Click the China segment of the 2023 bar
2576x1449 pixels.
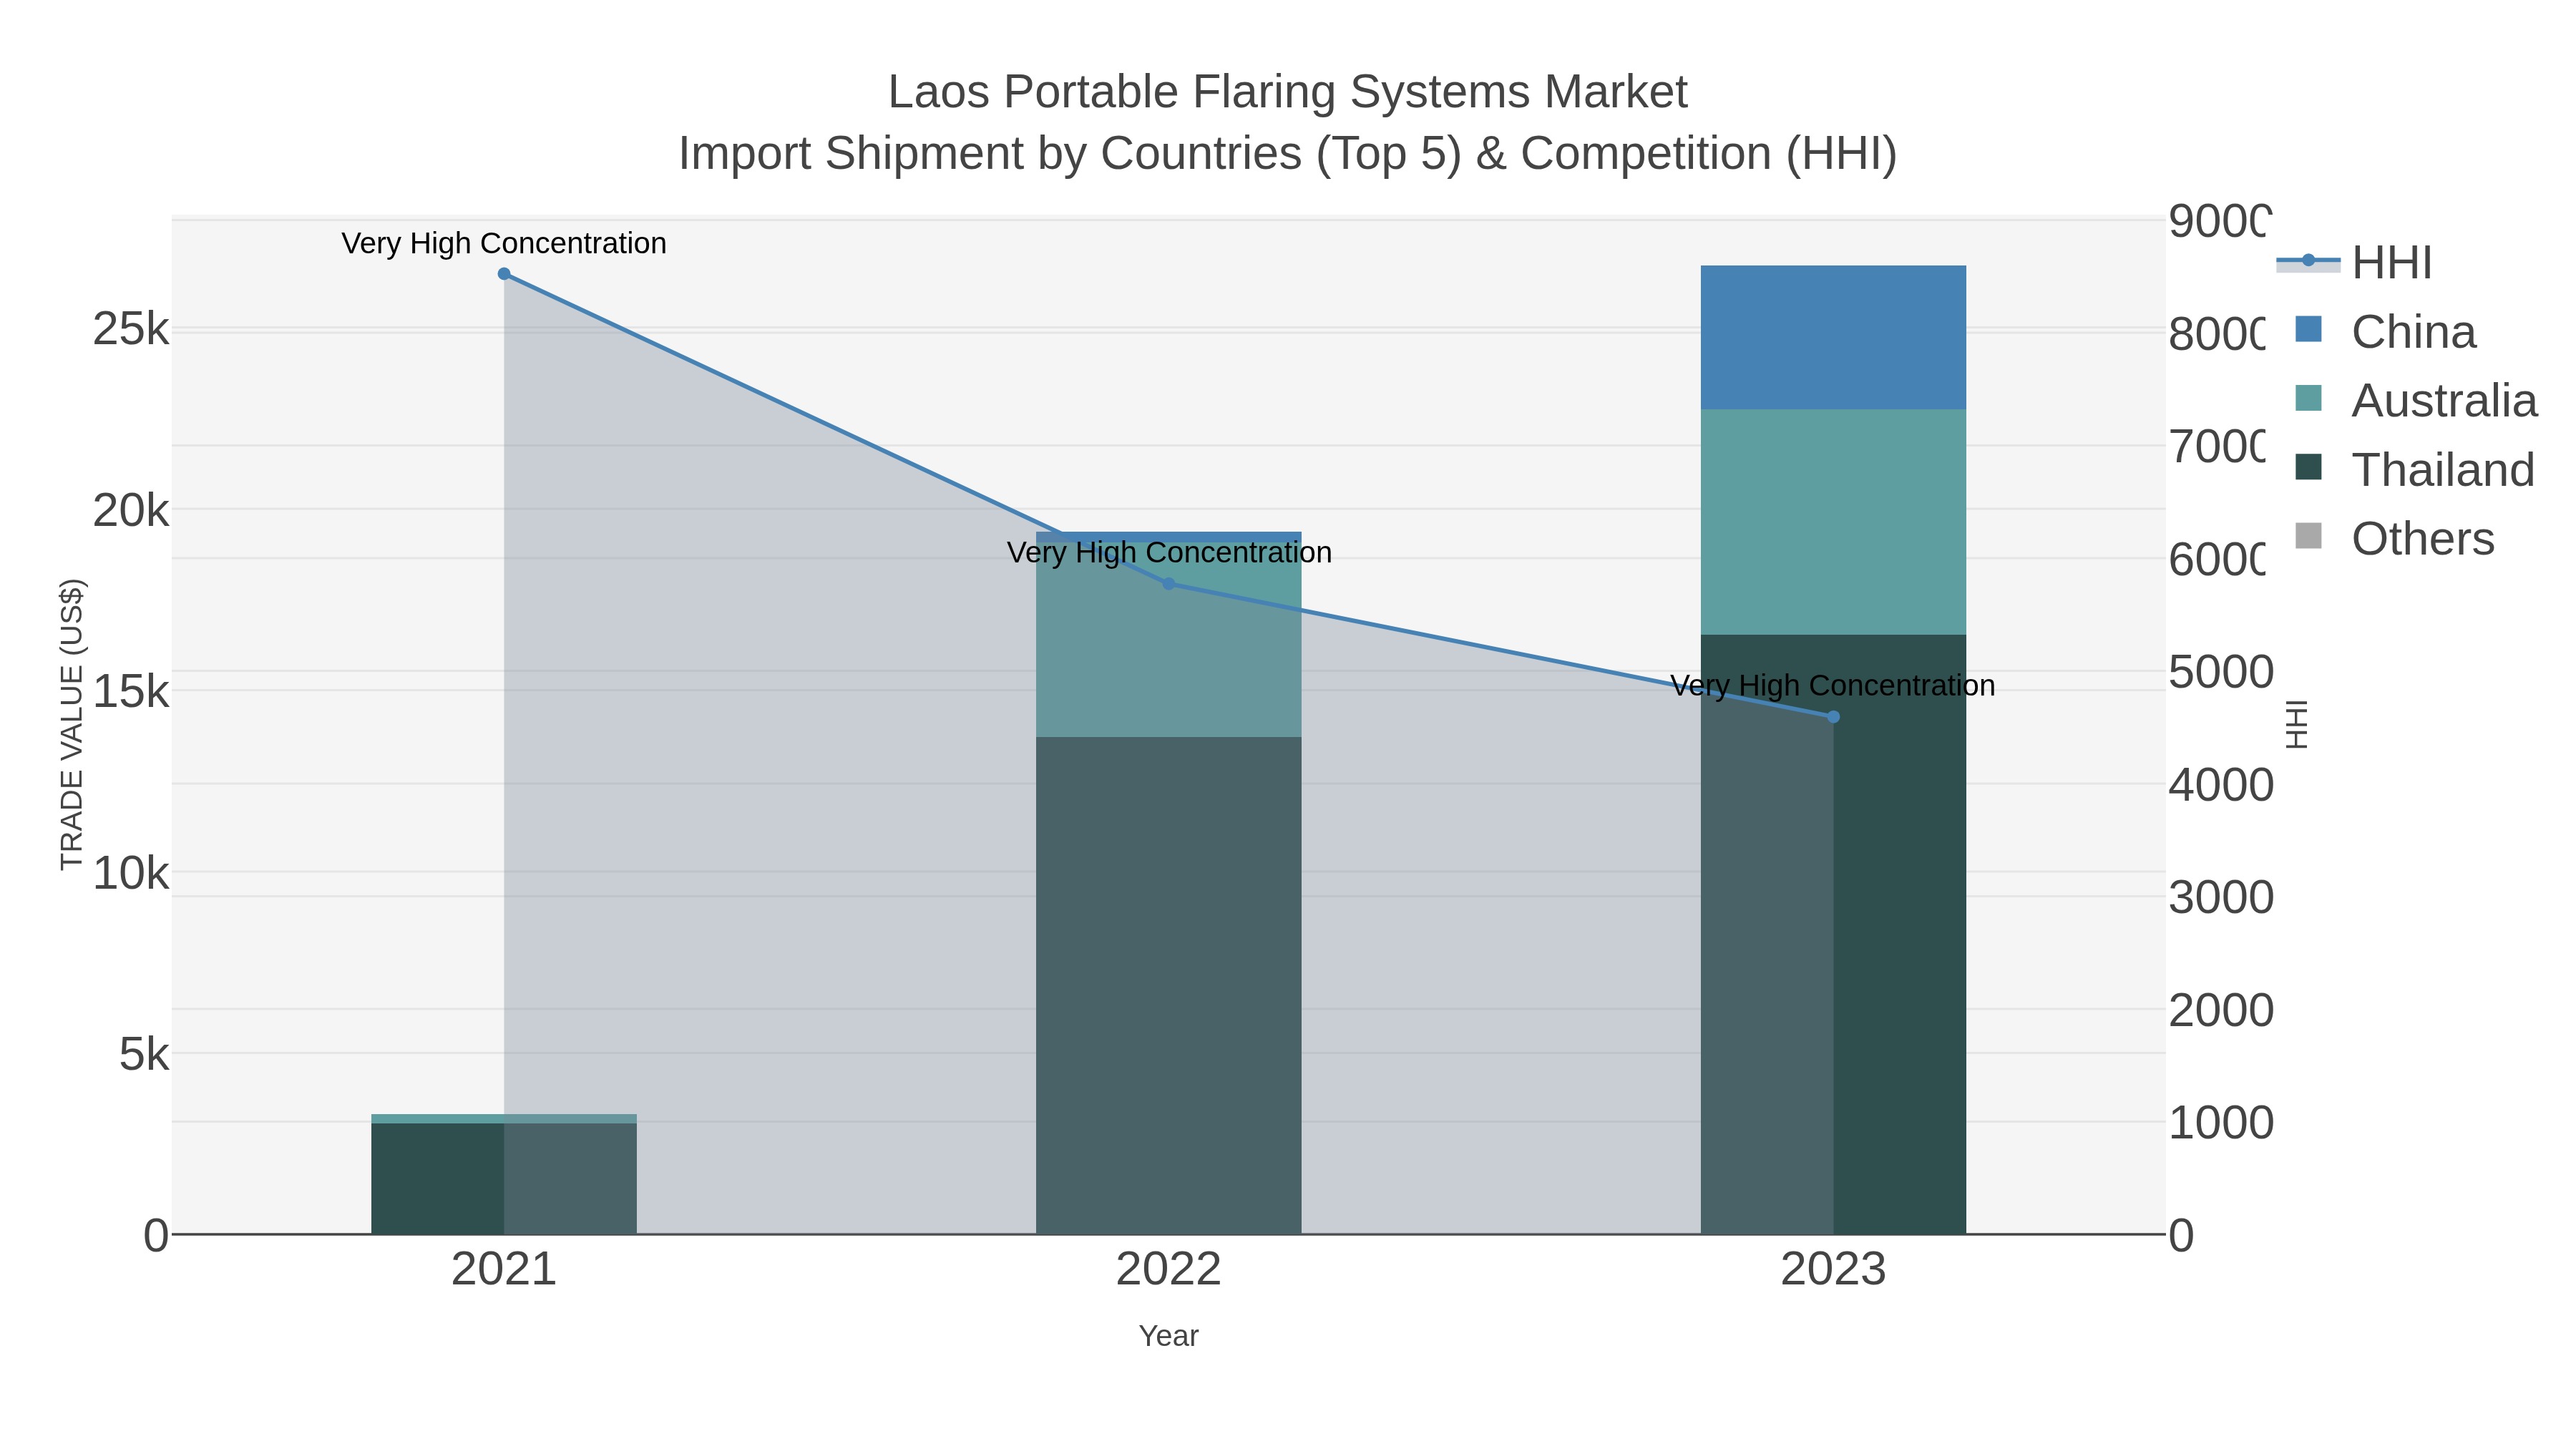pos(1833,338)
